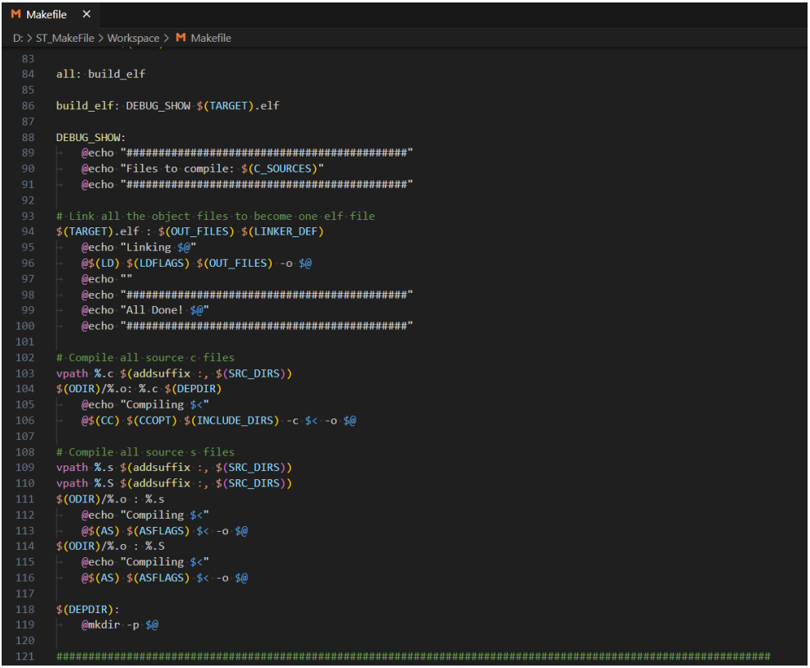Click line number 94 in the gutter

28,231
